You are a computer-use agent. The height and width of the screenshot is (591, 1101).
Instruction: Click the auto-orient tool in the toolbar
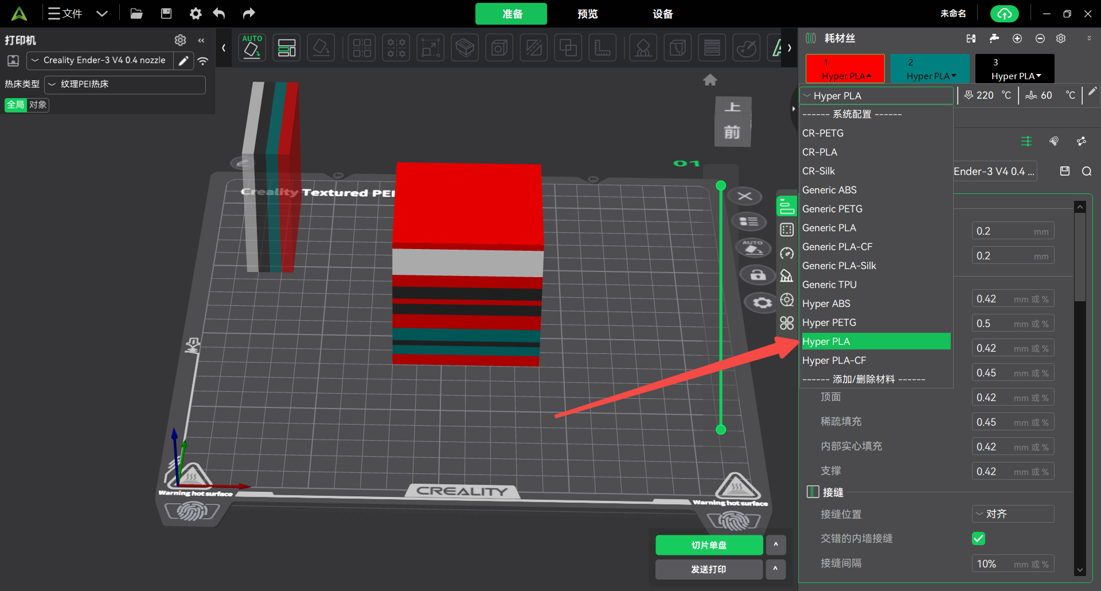click(x=252, y=48)
